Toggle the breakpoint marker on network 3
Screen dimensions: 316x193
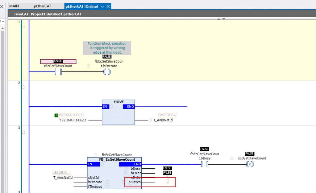[x=23, y=133]
